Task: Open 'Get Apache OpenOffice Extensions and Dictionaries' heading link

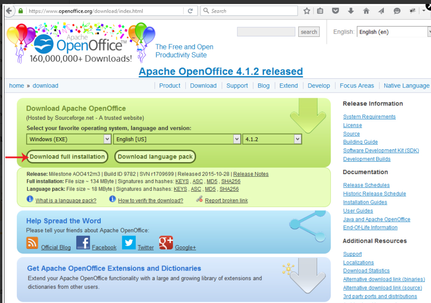Action: [114, 268]
